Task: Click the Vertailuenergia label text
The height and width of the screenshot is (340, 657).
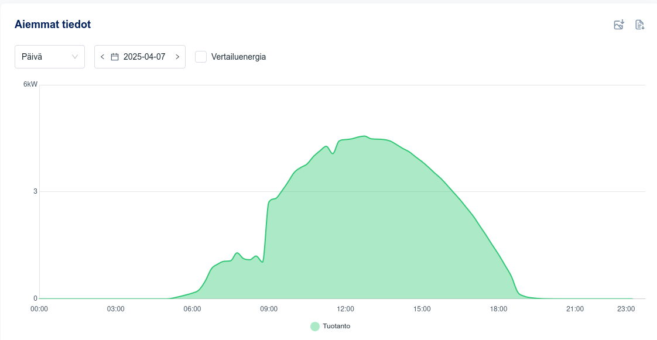Action: (238, 57)
